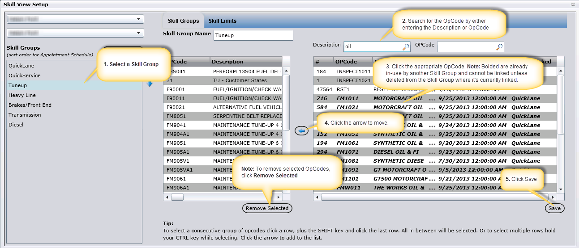Click the Skill Group Name text field
The image size is (579, 248).
[253, 35]
